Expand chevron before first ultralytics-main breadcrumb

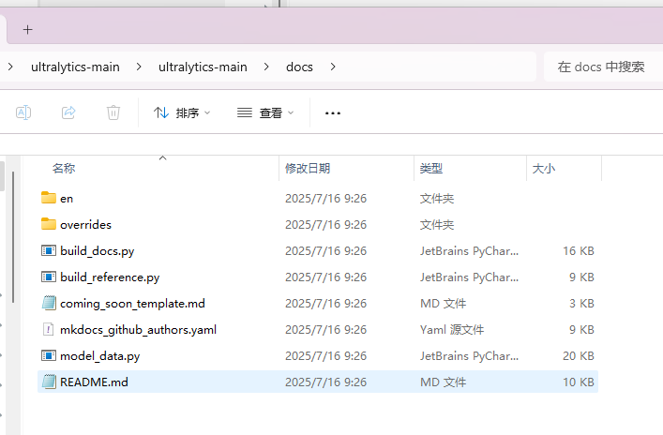10,67
